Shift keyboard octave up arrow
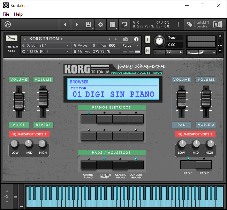This screenshot has height=210, width=227. tap(7, 191)
